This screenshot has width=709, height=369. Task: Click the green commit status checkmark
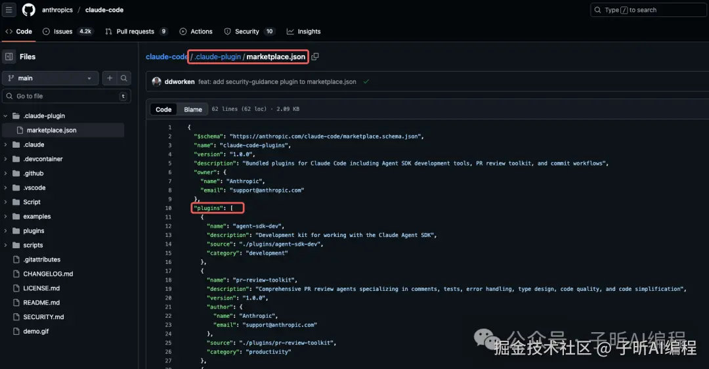tap(366, 82)
